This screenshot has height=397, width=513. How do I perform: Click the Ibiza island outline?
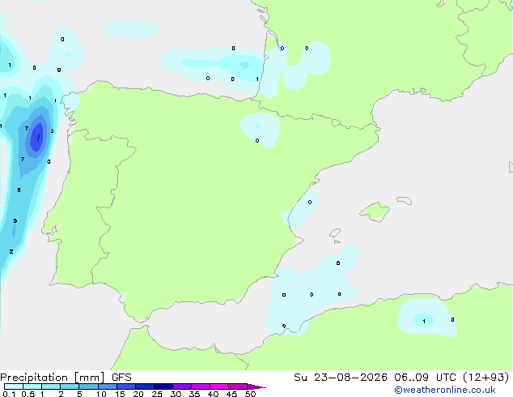[x=335, y=233]
